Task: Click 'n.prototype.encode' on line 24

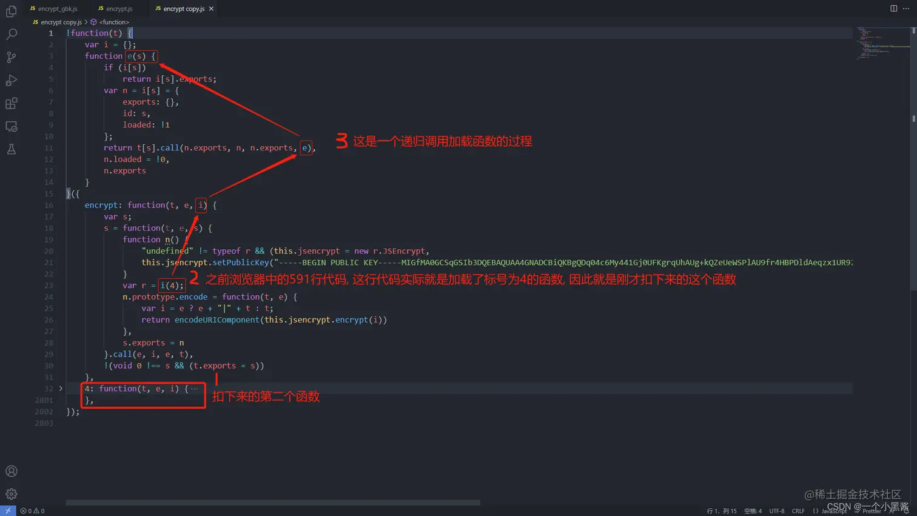Action: [x=165, y=297]
